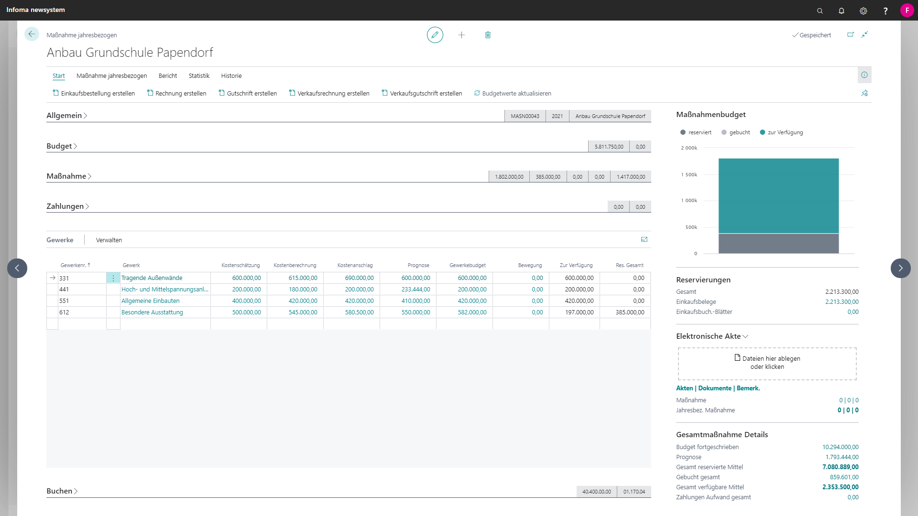This screenshot has width=918, height=516.
Task: Click the info factbox icon
Action: coord(864,75)
